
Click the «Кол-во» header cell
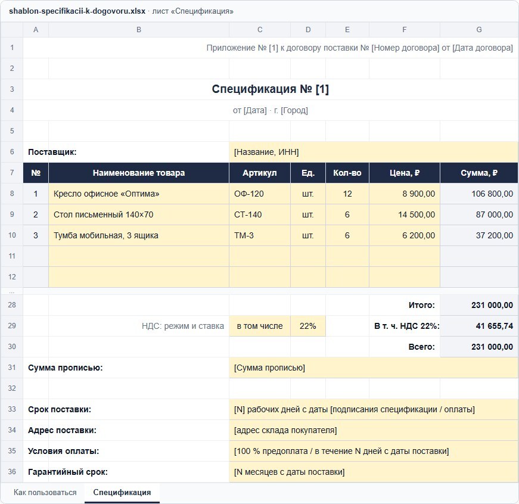tap(347, 173)
